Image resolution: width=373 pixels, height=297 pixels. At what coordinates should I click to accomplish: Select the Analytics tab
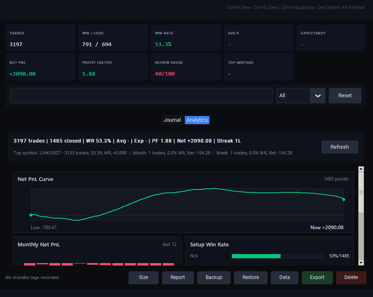pyautogui.click(x=197, y=120)
